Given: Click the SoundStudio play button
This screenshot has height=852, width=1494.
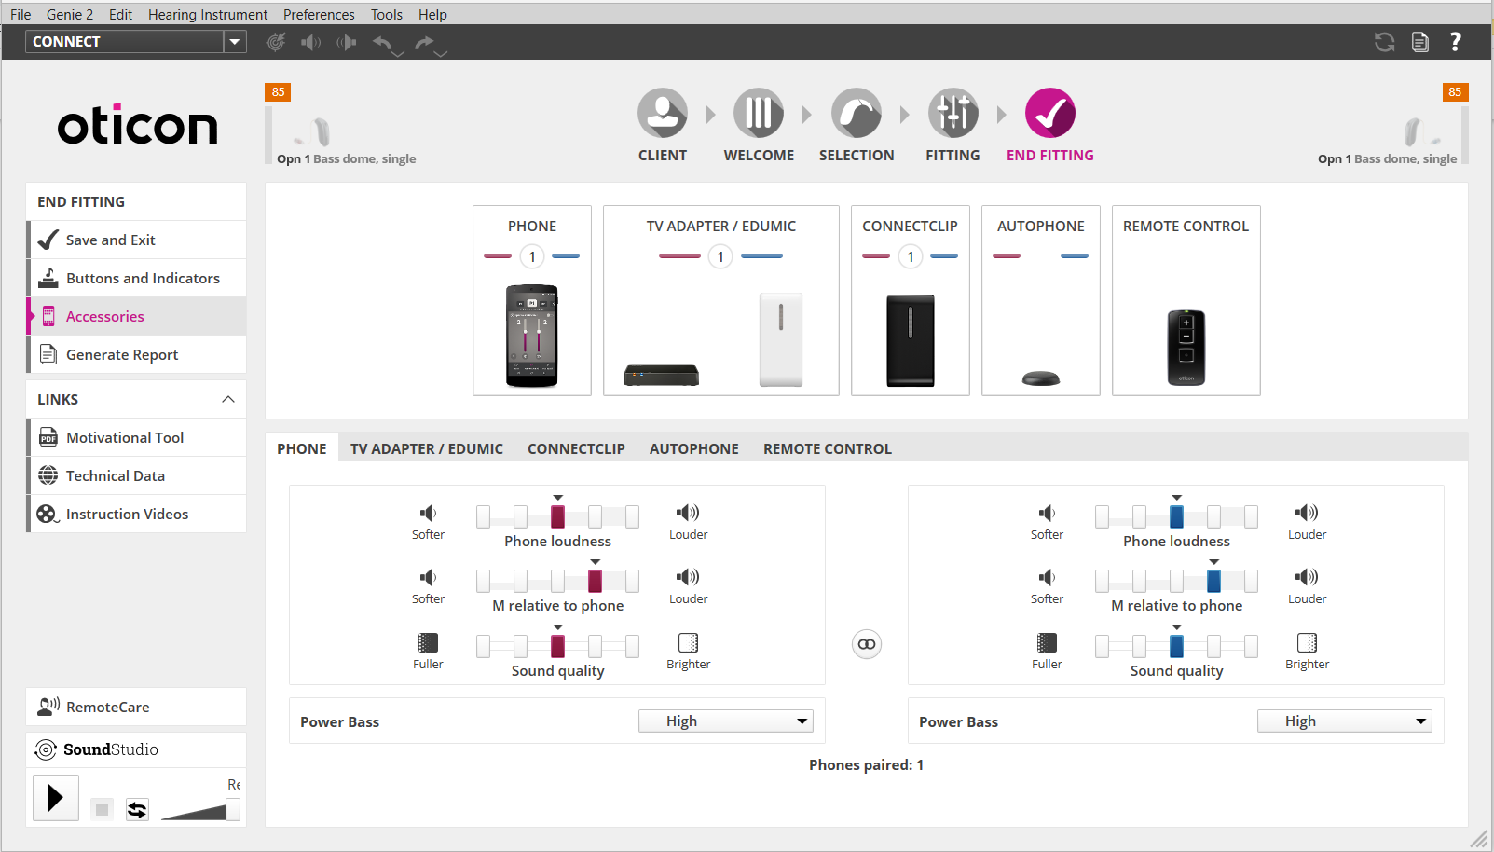Looking at the screenshot, I should point(56,798).
